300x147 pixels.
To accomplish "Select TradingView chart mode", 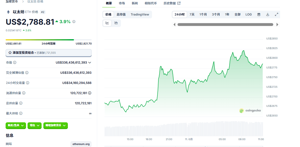I will (x=140, y=14).
